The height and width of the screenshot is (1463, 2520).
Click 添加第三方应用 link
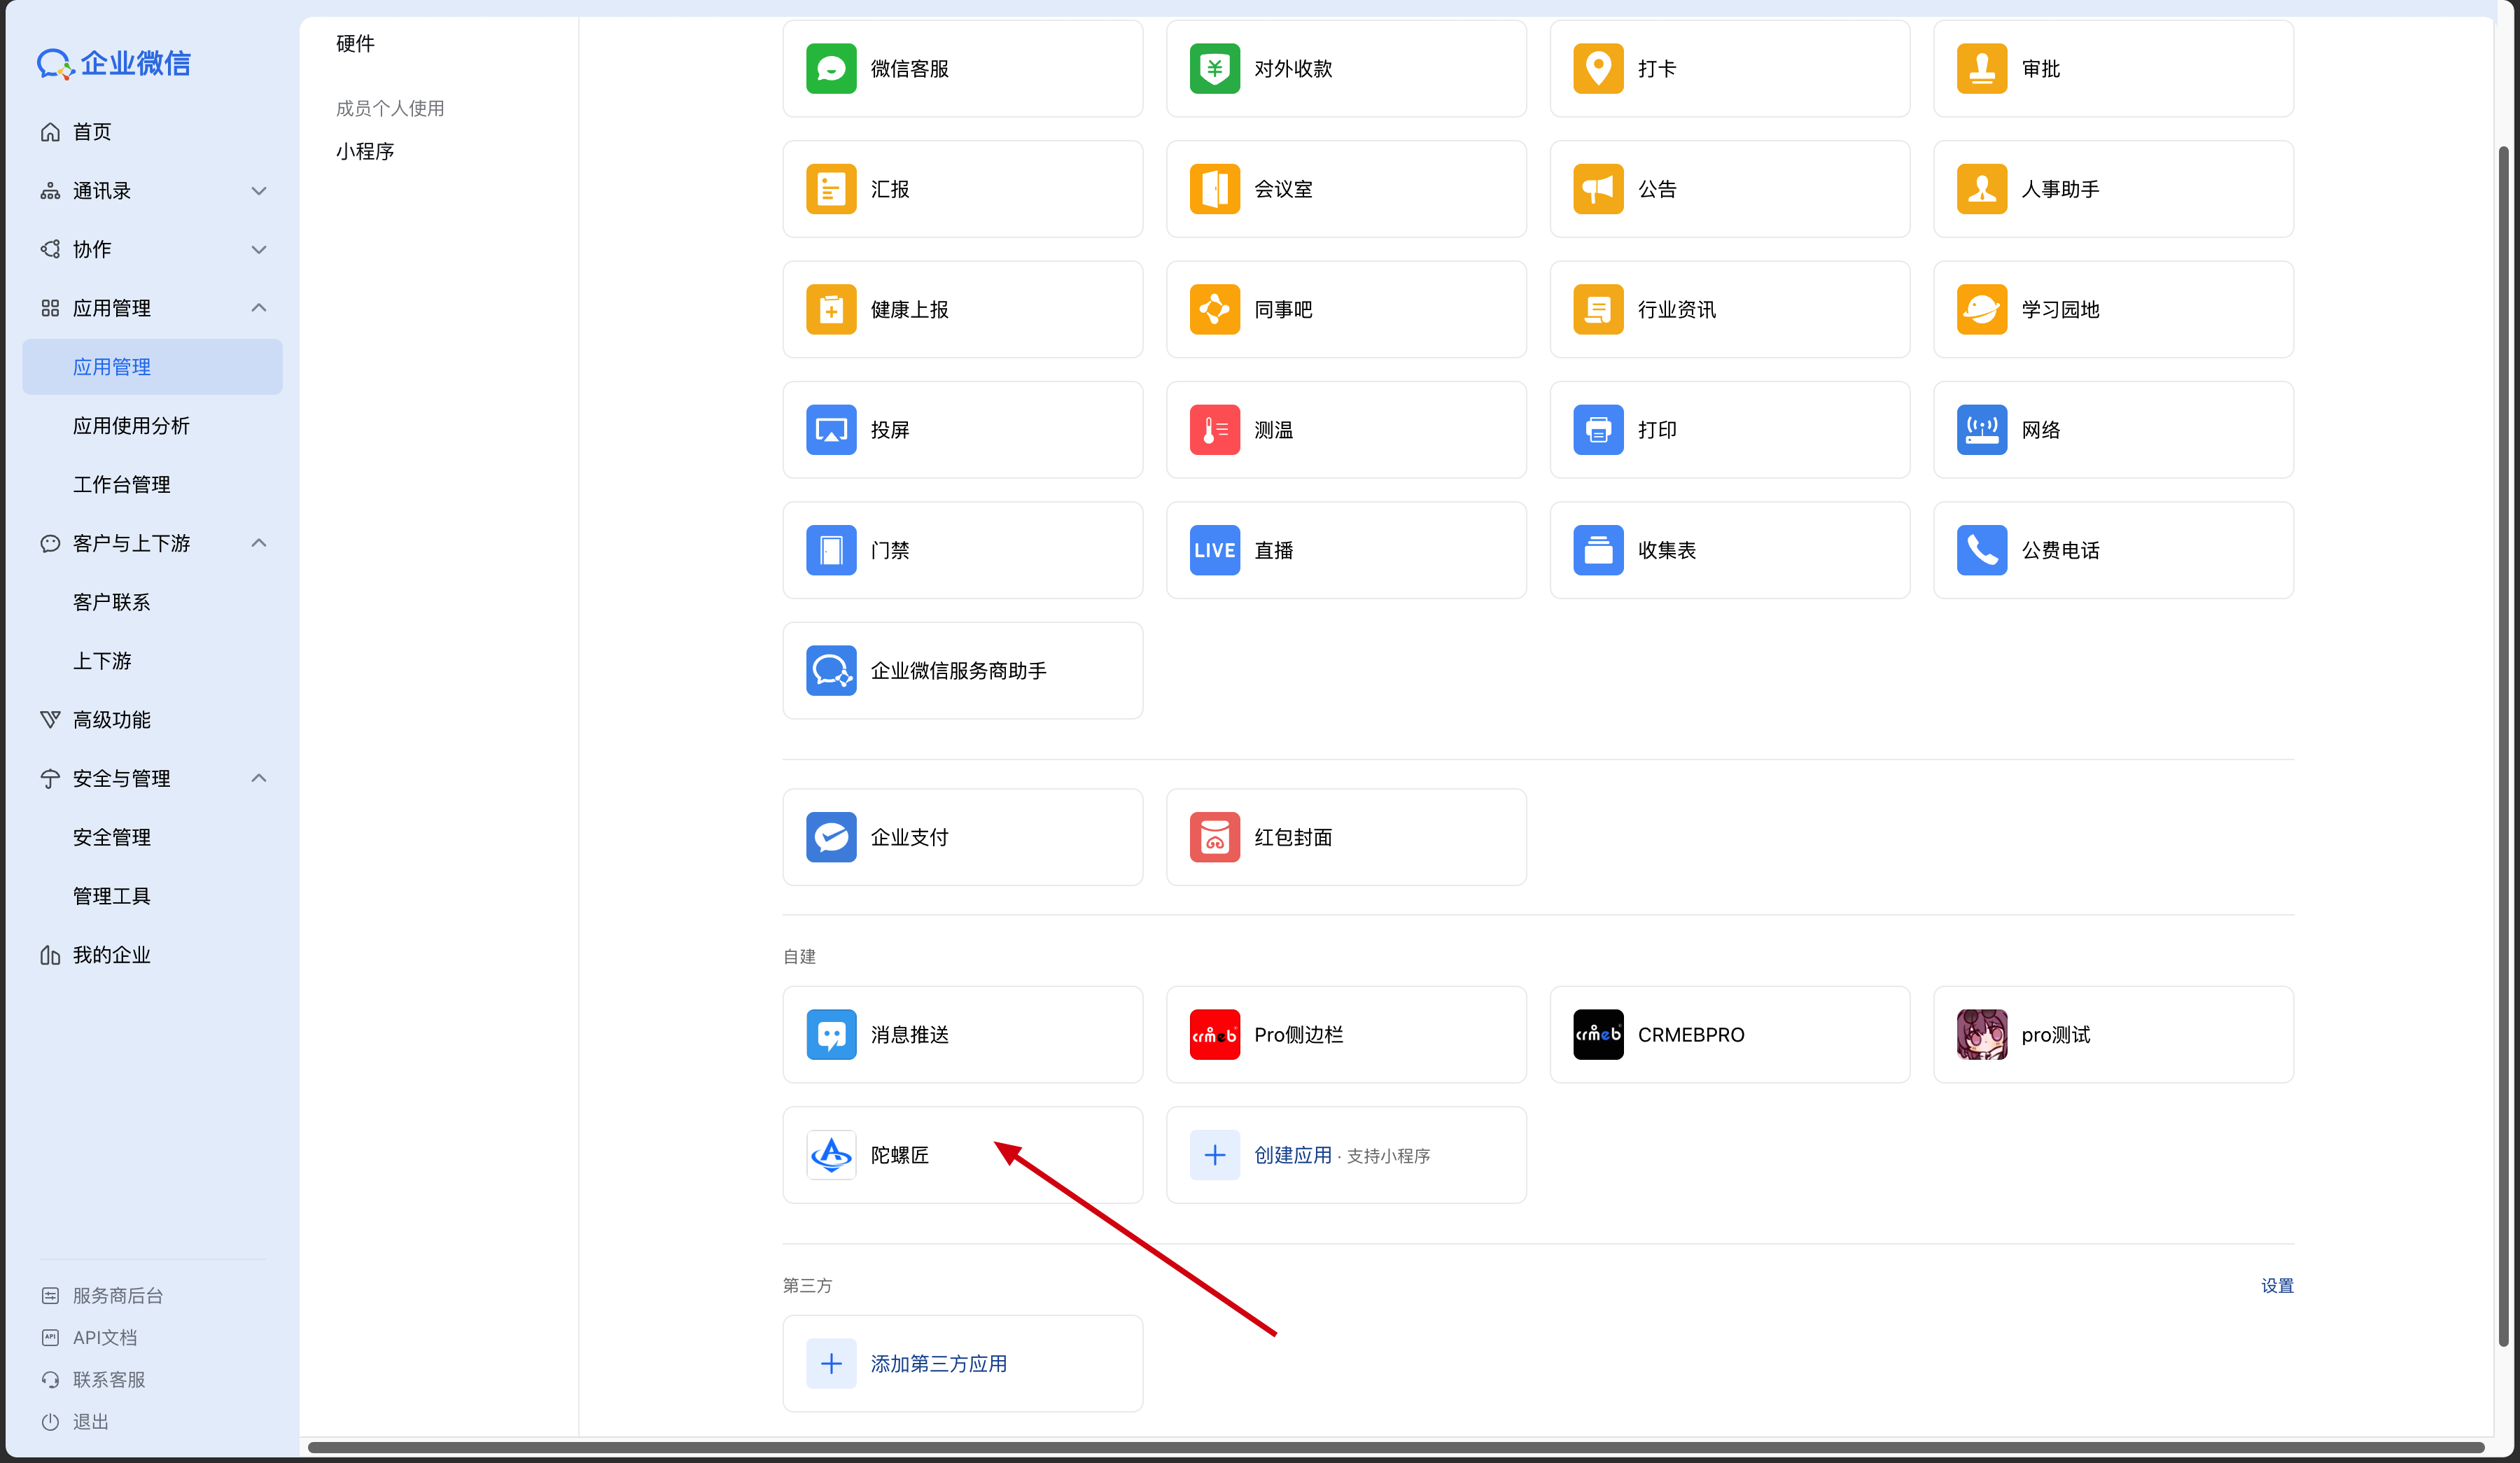[x=938, y=1364]
